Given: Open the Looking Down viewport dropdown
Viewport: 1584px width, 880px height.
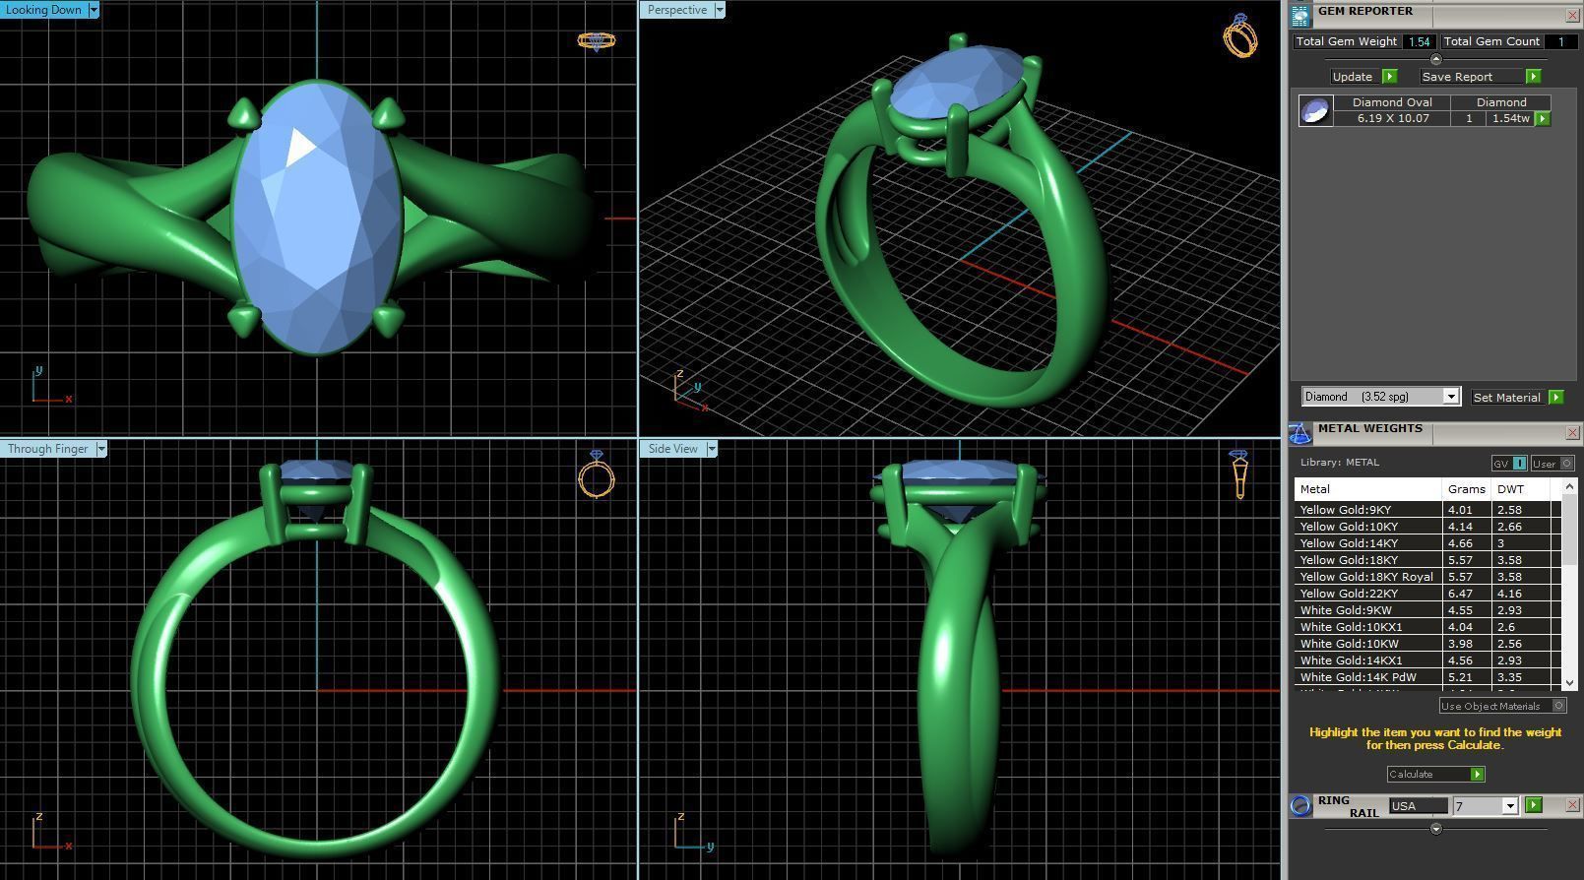Looking at the screenshot, I should (x=94, y=10).
